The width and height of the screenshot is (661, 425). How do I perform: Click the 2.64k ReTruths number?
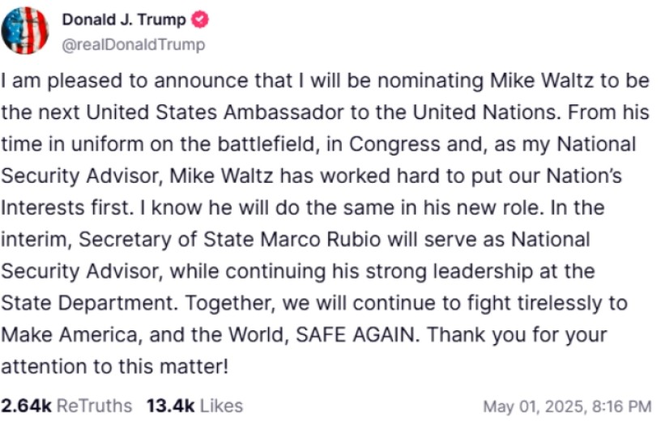click(25, 405)
